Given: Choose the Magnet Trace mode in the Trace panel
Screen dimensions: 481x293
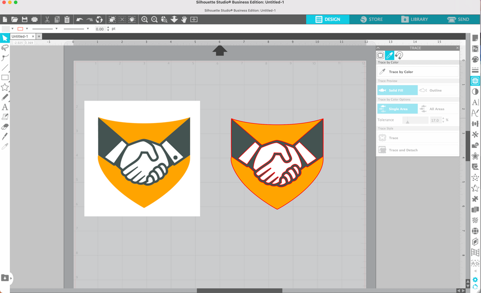Looking at the screenshot, I should coord(398,55).
